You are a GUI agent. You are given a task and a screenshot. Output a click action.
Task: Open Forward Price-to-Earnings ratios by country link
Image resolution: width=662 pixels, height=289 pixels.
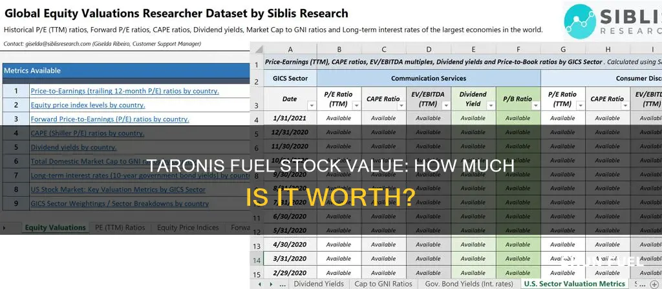110,119
